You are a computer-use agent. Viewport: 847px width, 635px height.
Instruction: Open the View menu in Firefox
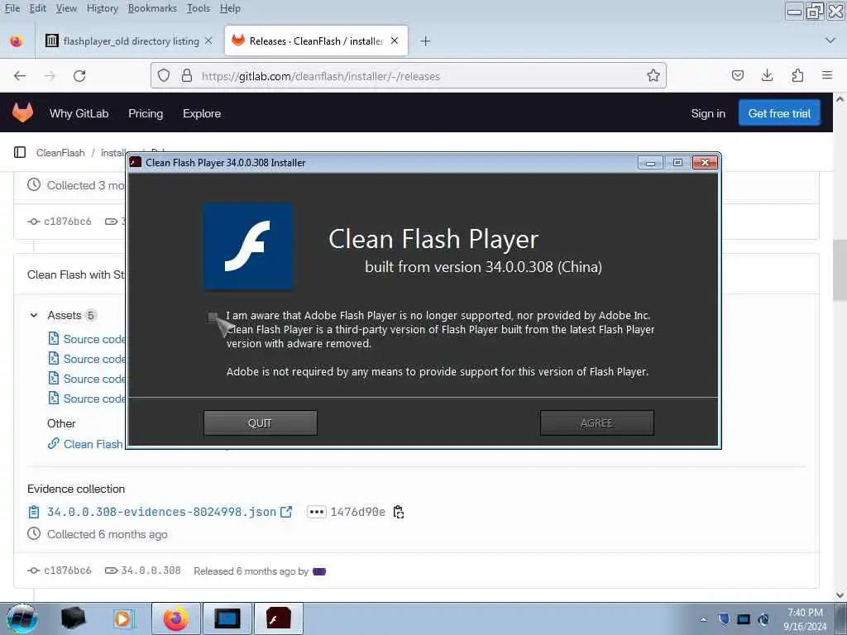pos(66,8)
